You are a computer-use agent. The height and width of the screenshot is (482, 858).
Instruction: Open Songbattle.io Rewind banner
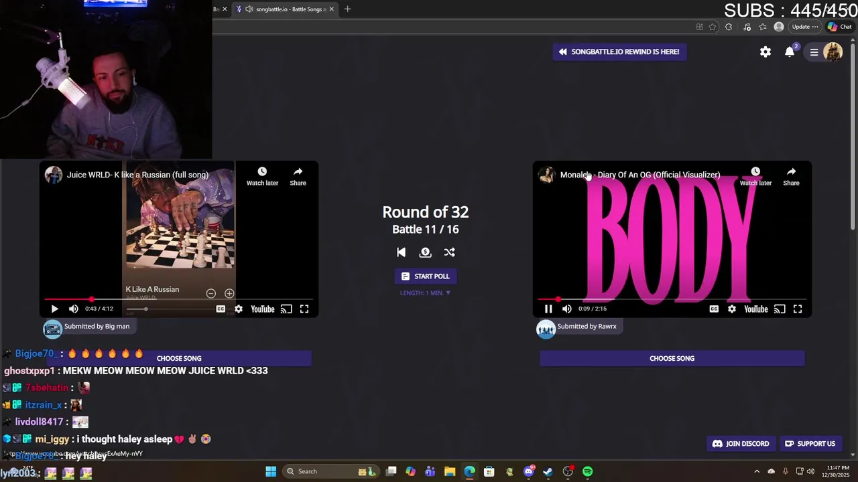coord(619,52)
